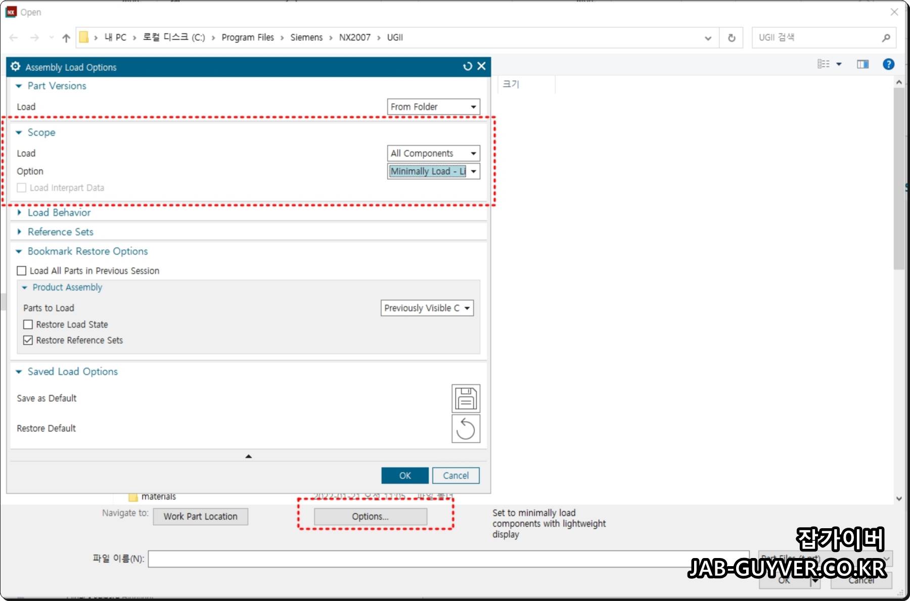
Task: Click the collapse dialog up arrow
Action: pyautogui.click(x=248, y=456)
